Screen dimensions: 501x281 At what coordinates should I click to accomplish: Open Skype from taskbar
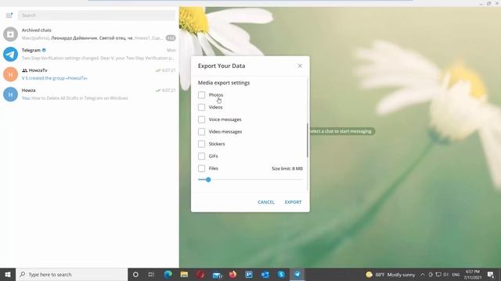(x=281, y=274)
